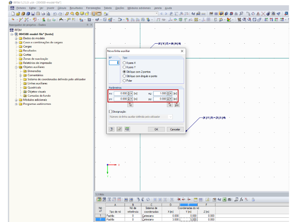Screen dimensions: 297x222
Task: Select 'Oblíquo com ângulo e ponto' option
Action: [124, 76]
